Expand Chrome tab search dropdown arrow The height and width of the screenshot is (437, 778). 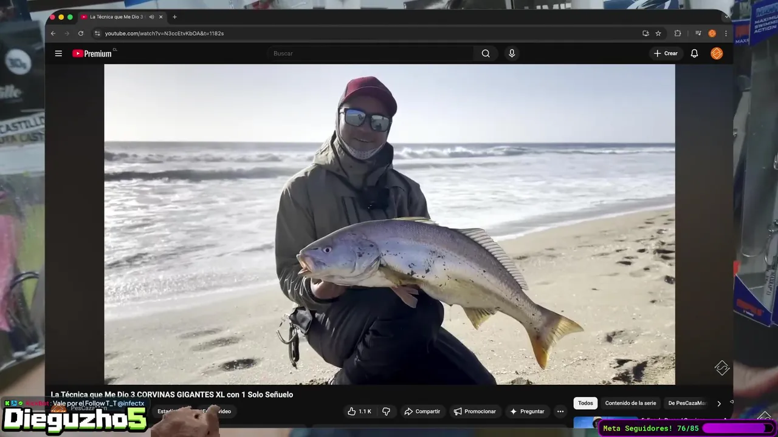click(x=726, y=16)
